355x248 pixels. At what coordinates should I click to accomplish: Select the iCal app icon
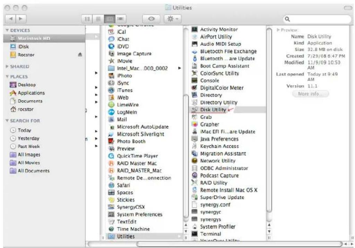pyautogui.click(x=111, y=32)
